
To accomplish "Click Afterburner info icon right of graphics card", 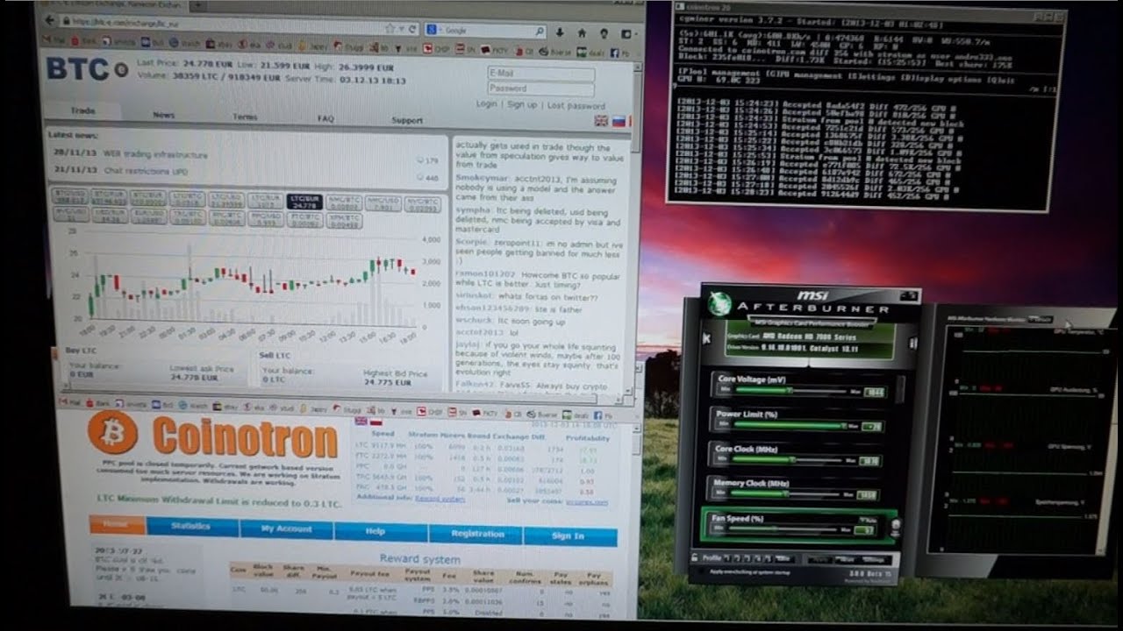I will 912,344.
